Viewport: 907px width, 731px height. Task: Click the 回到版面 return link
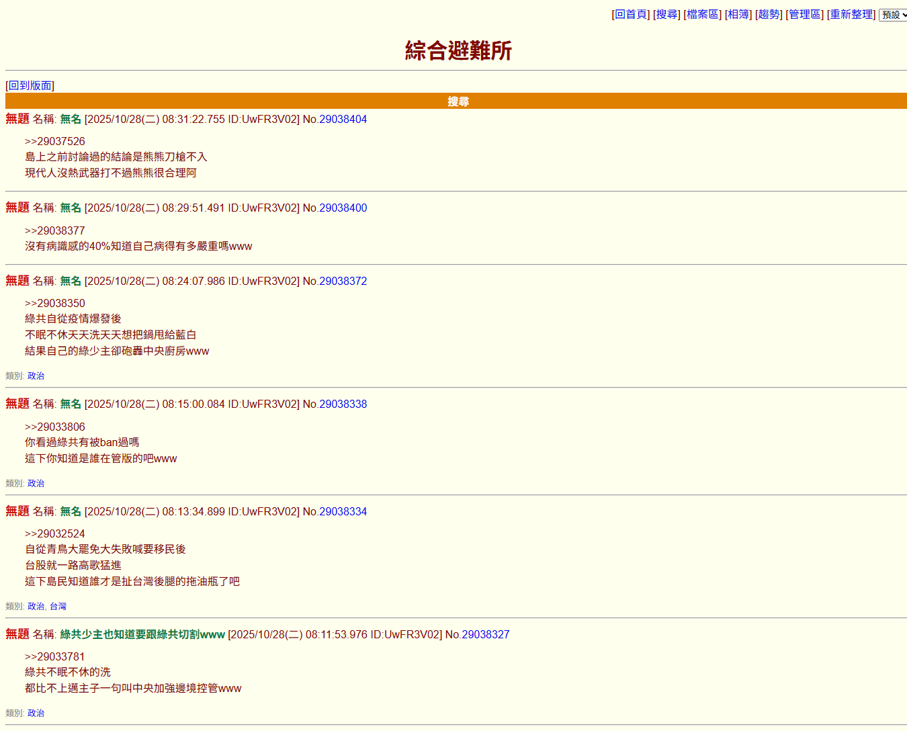click(30, 85)
